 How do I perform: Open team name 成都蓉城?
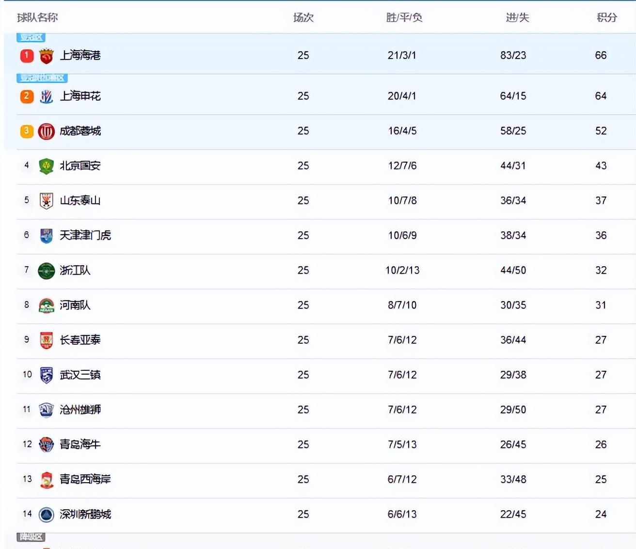tap(80, 131)
